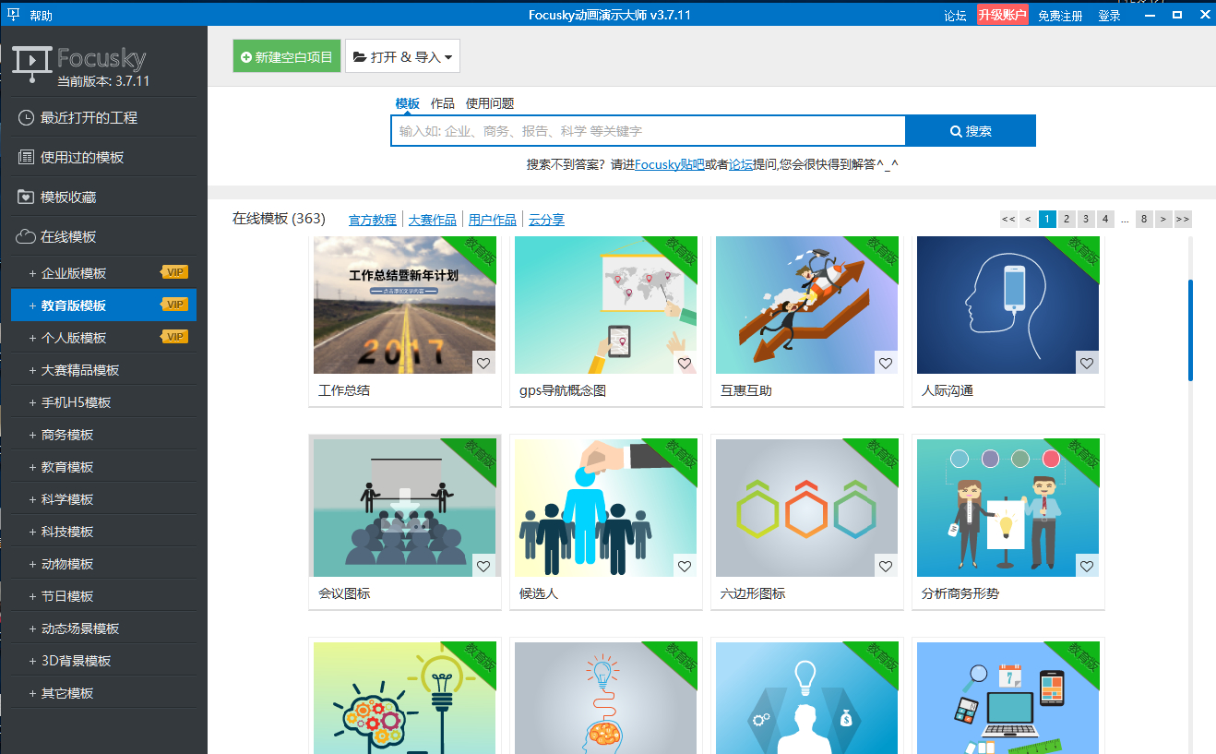Open the 大赛作品 filter link
Screen dimensions: 1216x754
[433, 220]
